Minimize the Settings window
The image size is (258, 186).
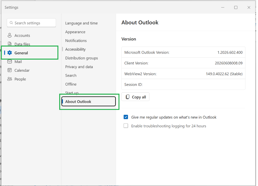pyautogui.click(x=223, y=7)
